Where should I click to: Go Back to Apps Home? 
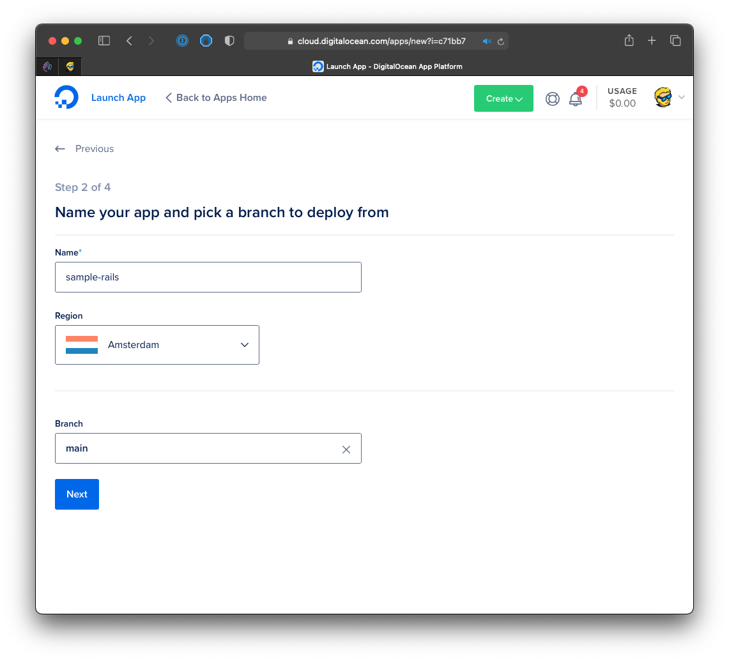pos(216,98)
